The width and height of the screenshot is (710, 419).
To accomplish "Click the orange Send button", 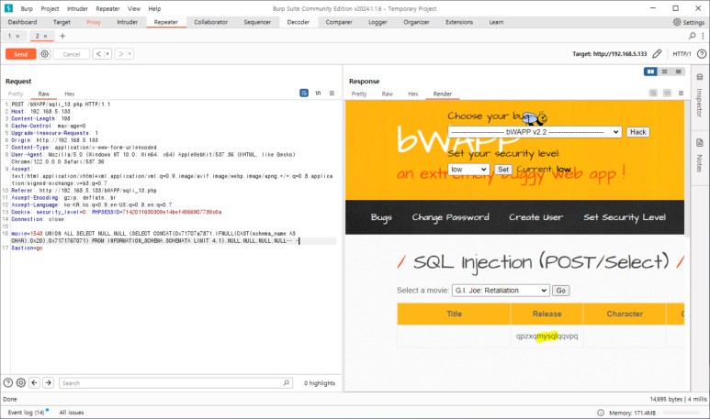I will (x=20, y=54).
